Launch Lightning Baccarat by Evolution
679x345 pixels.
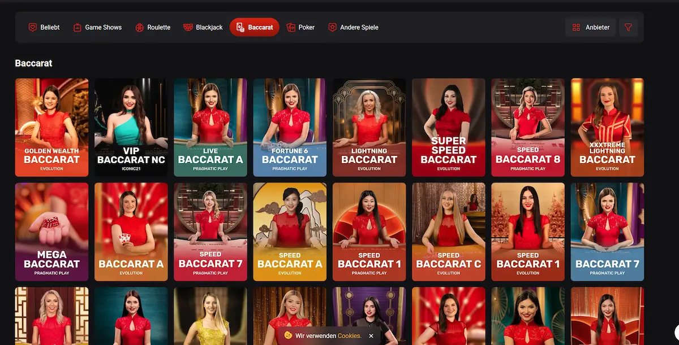pyautogui.click(x=369, y=128)
